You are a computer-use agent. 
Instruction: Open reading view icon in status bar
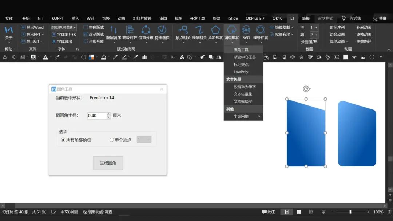pyautogui.click(x=311, y=212)
